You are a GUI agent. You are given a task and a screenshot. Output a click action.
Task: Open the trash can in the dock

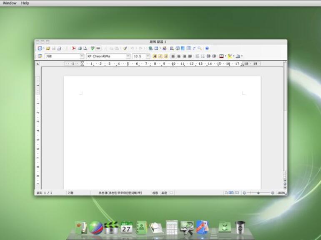click(x=240, y=227)
